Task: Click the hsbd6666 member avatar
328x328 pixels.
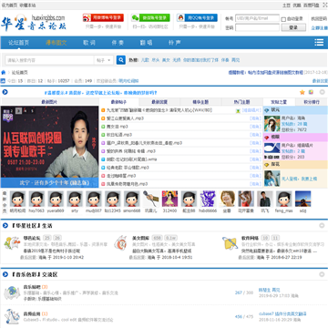Action: point(208,199)
